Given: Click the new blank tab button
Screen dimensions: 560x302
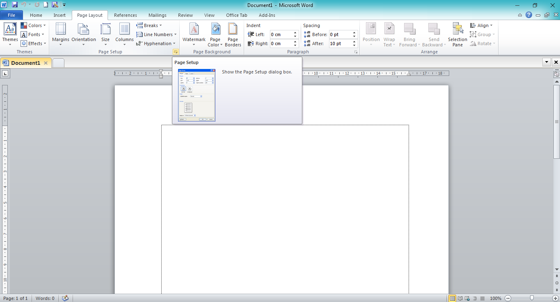Looking at the screenshot, I should [59, 63].
